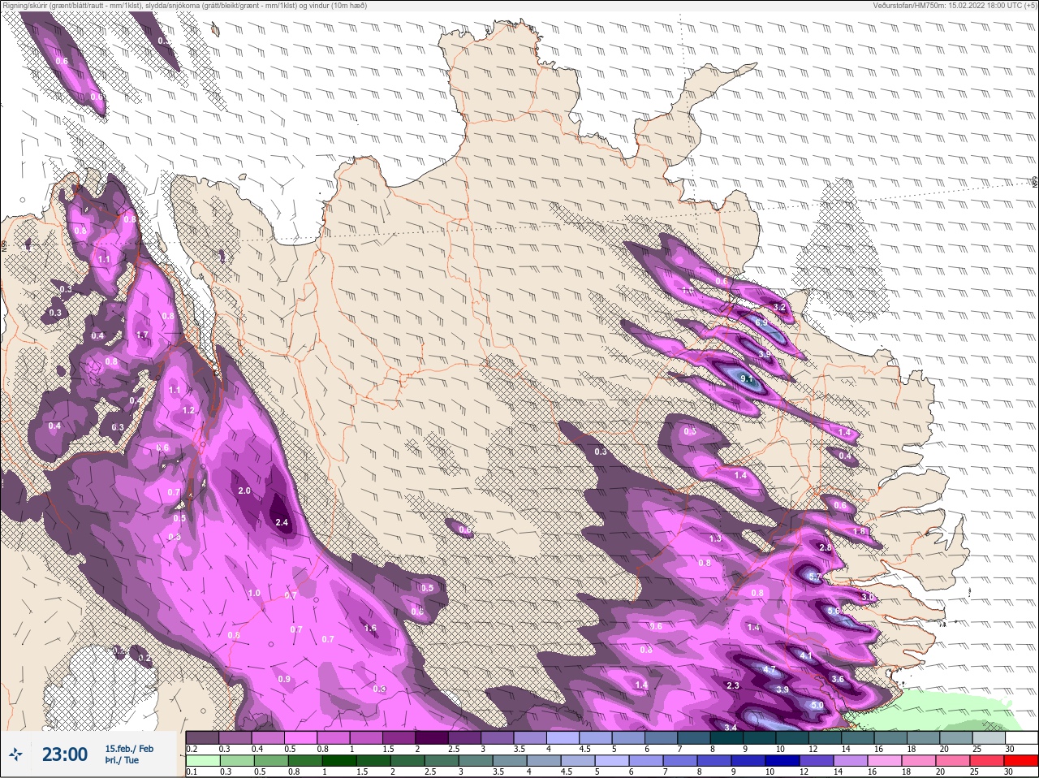Click the 1.6 precipitation value on the map

(371, 628)
